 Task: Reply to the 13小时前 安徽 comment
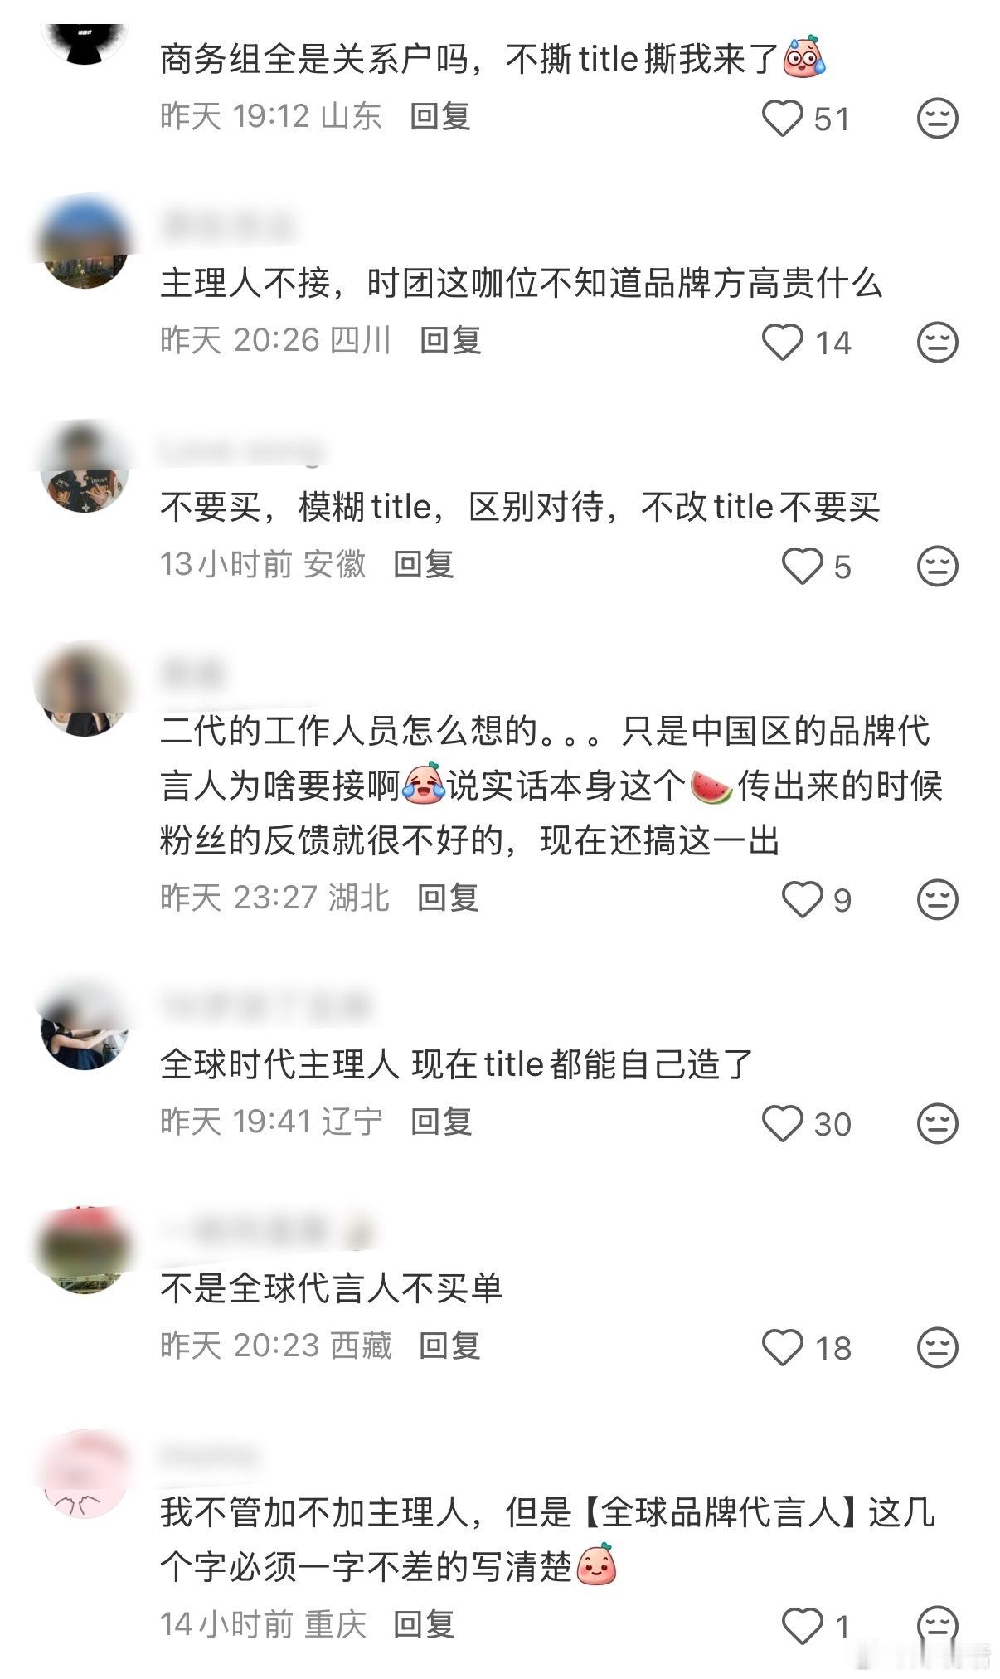pyautogui.click(x=424, y=565)
